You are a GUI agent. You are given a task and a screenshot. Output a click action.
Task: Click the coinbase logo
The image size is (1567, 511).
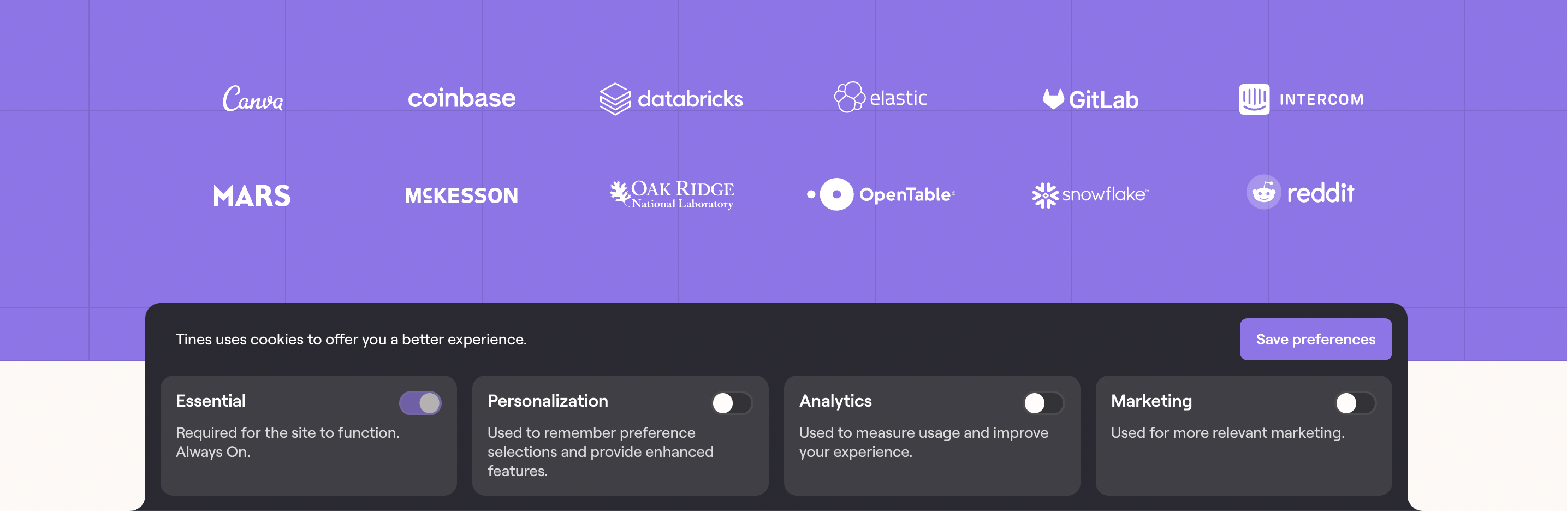[461, 99]
